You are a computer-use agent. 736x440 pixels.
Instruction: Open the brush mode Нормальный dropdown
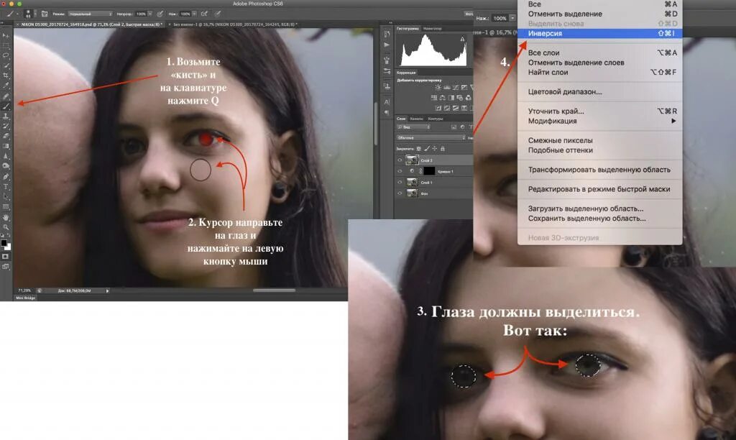point(91,14)
